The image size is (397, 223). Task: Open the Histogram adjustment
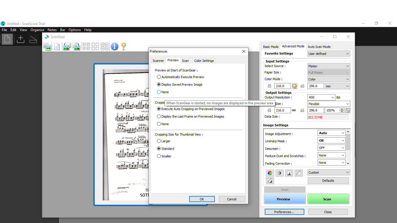pyautogui.click(x=289, y=173)
